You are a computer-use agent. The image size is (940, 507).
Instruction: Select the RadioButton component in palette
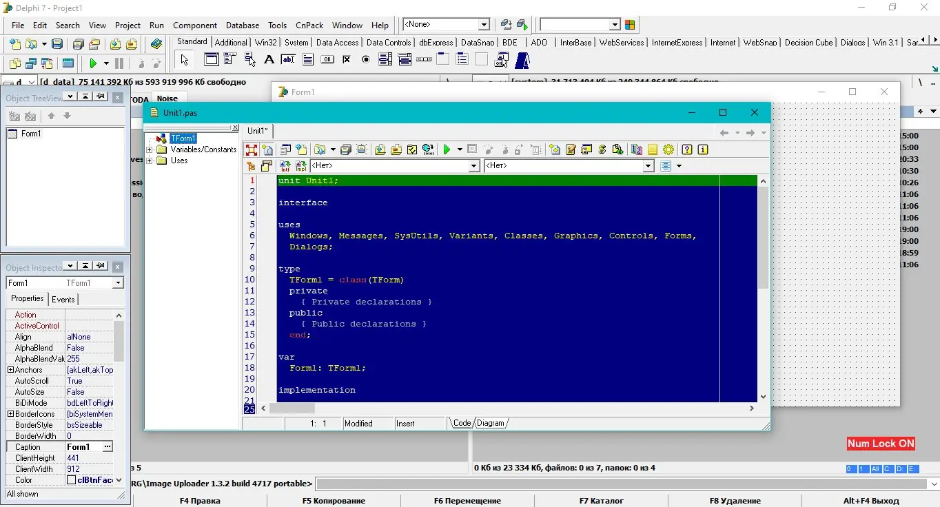click(x=366, y=60)
